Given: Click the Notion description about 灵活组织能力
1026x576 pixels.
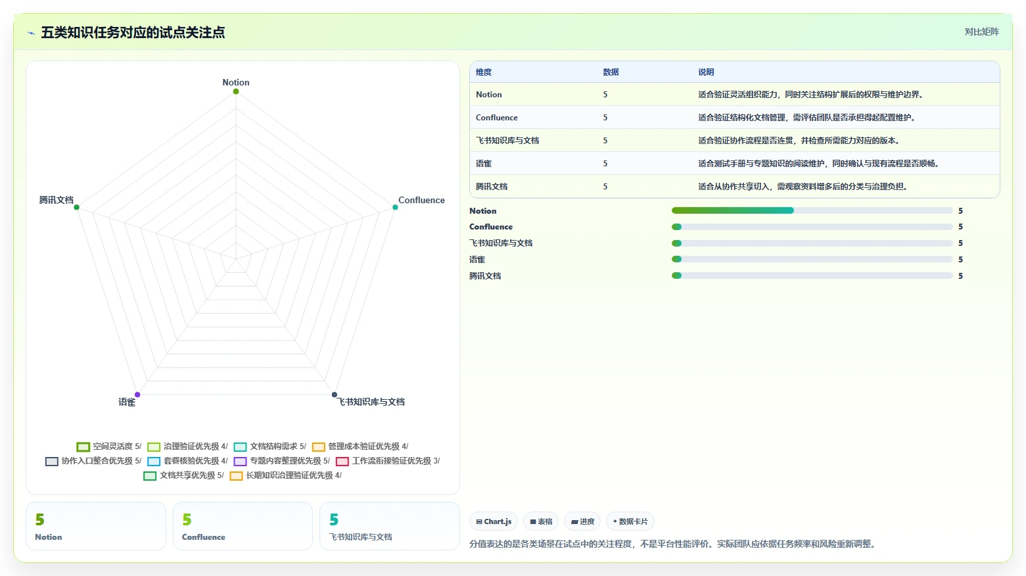Looking at the screenshot, I should 812,95.
